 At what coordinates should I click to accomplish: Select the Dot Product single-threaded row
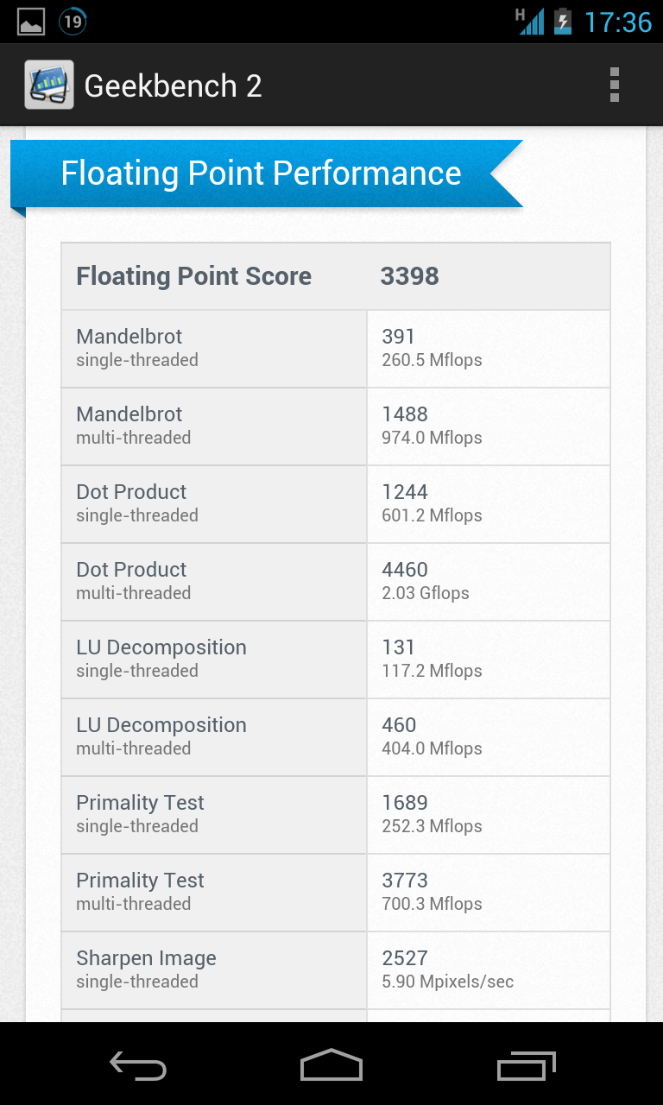(x=336, y=504)
